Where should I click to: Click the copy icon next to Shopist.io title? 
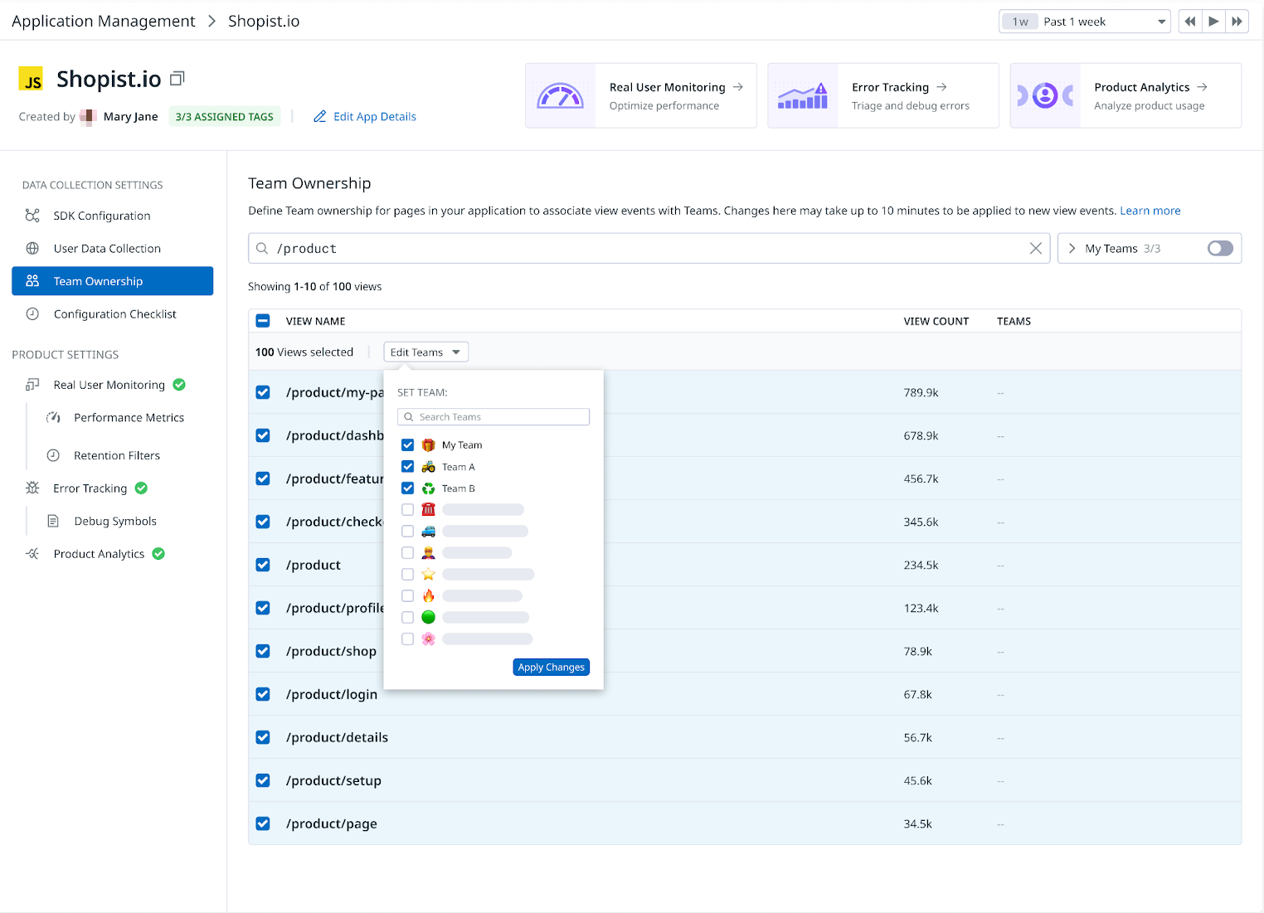tap(177, 79)
